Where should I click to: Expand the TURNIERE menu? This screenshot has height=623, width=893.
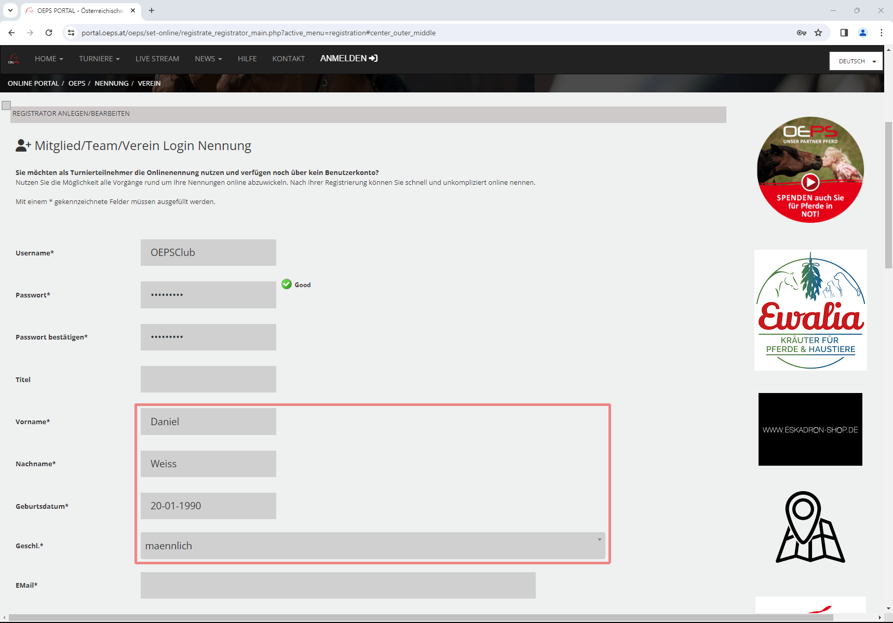tap(99, 59)
